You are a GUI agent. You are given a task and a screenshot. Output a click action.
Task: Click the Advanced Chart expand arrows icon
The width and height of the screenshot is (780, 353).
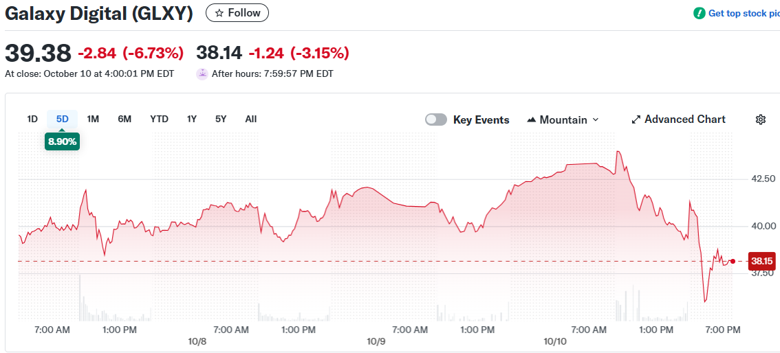pyautogui.click(x=636, y=119)
